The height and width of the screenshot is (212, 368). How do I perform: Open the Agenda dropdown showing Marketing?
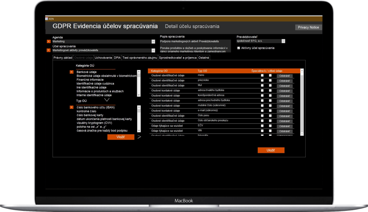153,41
